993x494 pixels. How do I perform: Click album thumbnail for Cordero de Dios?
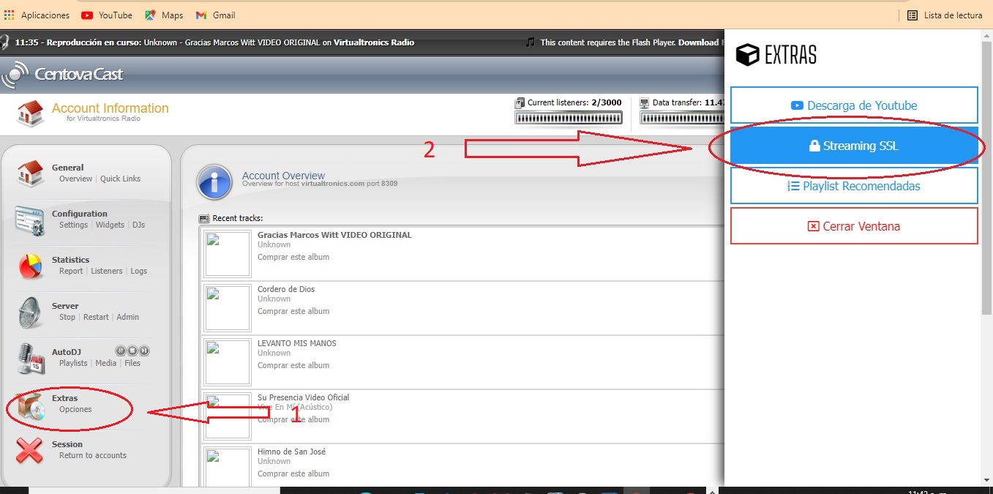pyautogui.click(x=228, y=308)
